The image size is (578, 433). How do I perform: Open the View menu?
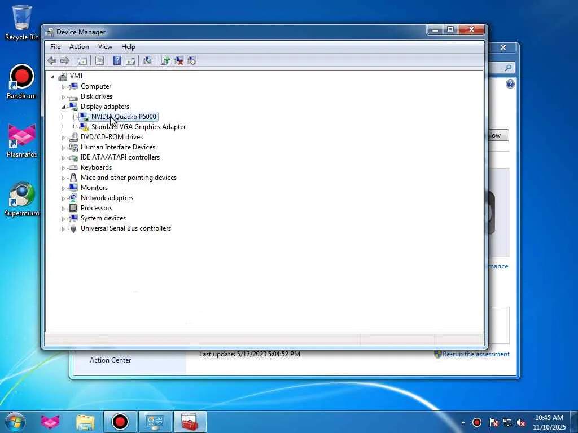pos(105,47)
